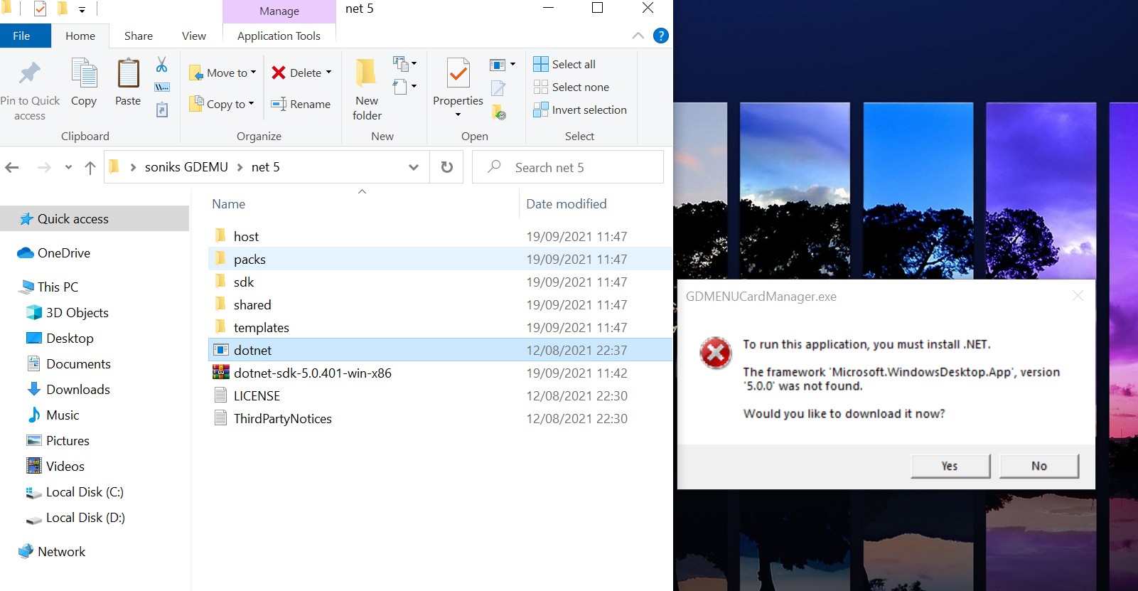Click the Copy icon in Clipboard group

[84, 74]
